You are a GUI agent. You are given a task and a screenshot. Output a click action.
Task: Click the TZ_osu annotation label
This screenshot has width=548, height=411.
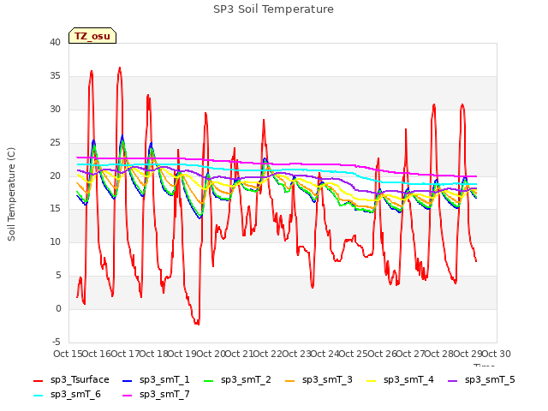coord(92,36)
